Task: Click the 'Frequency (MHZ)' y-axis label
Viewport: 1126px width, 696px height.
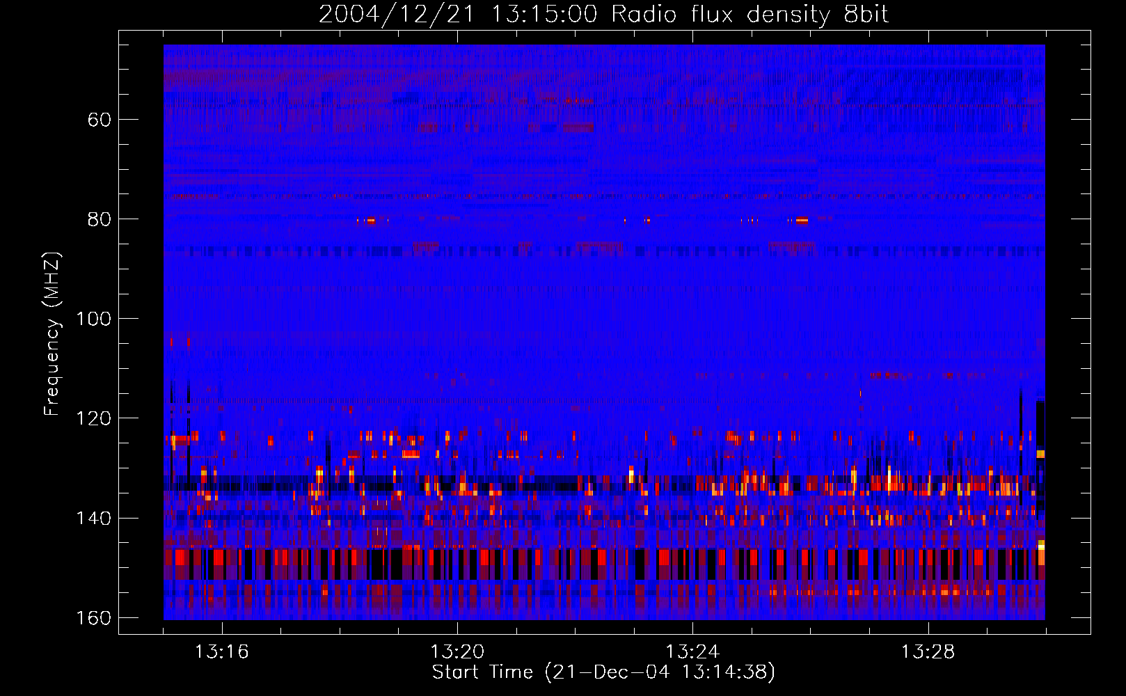Action: (x=52, y=334)
